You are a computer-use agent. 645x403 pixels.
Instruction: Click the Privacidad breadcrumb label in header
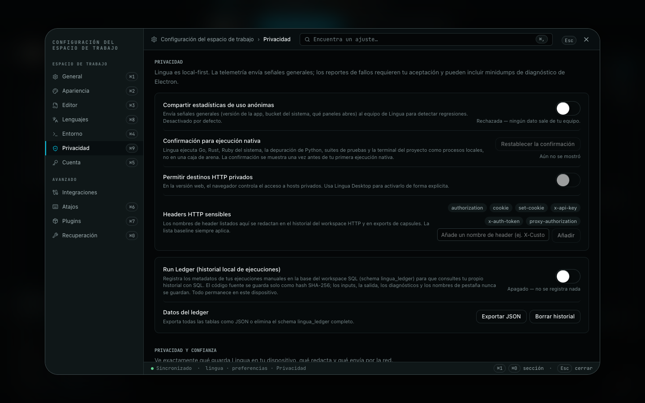point(277,39)
